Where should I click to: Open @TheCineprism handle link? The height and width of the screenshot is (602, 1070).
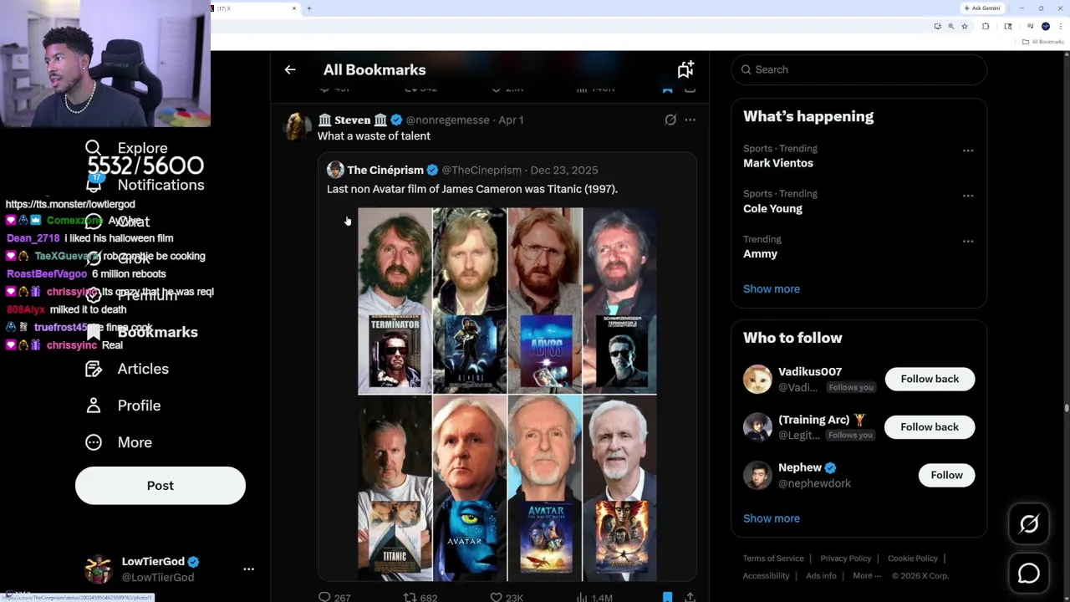click(481, 170)
